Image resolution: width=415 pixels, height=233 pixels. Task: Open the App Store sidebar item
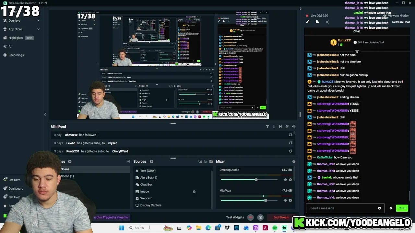coord(15,29)
